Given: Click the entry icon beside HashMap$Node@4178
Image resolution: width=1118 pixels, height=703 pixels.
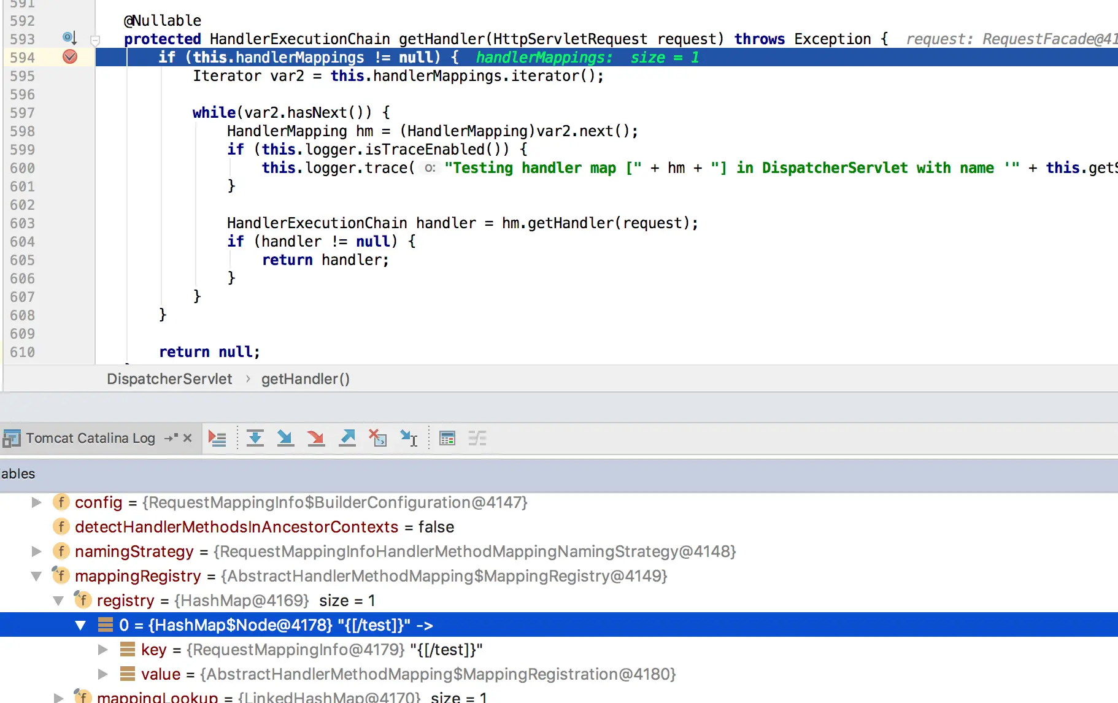Looking at the screenshot, I should point(106,625).
